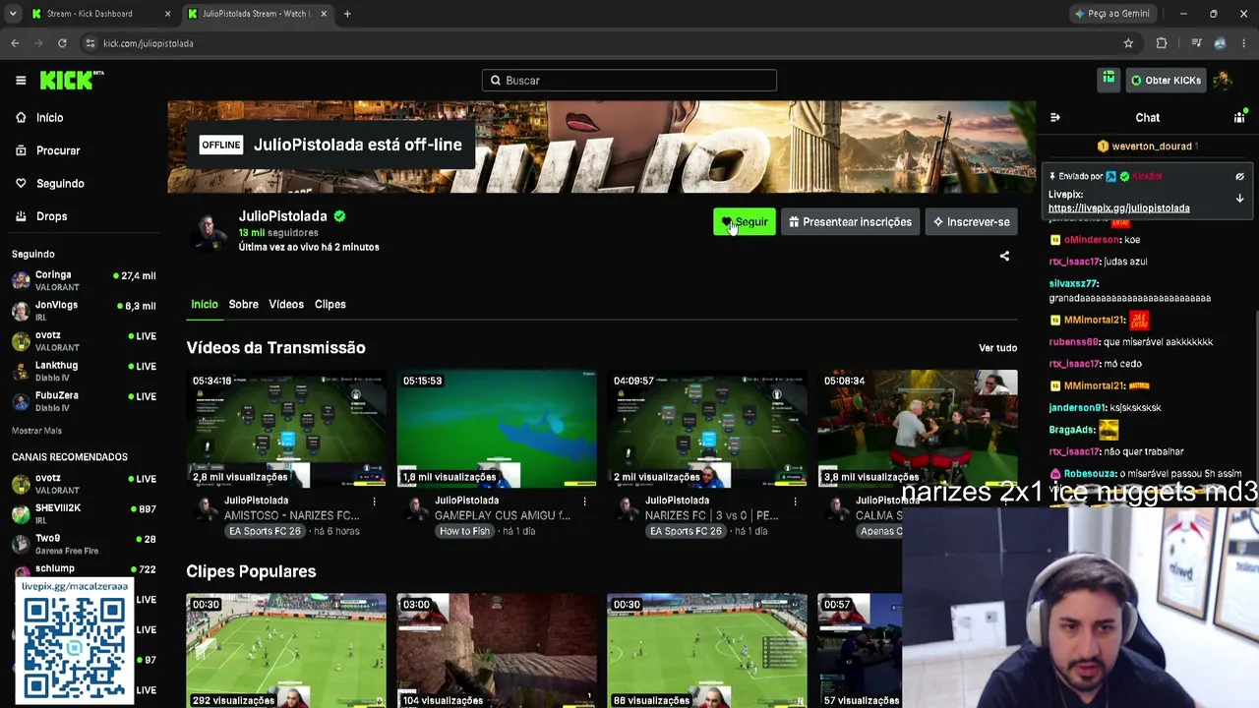Select the channel Início tab
This screenshot has height=708, width=1259.
pos(205,305)
